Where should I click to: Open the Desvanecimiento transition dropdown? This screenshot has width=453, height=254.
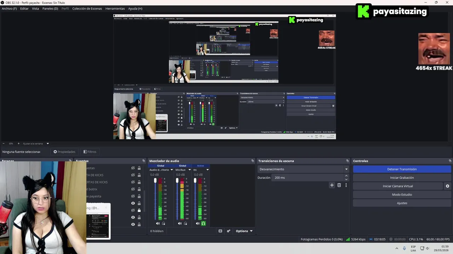tap(303, 169)
